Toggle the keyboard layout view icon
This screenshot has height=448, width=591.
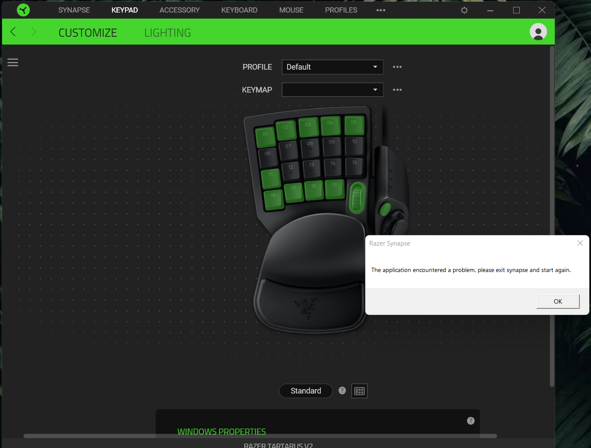tap(359, 391)
